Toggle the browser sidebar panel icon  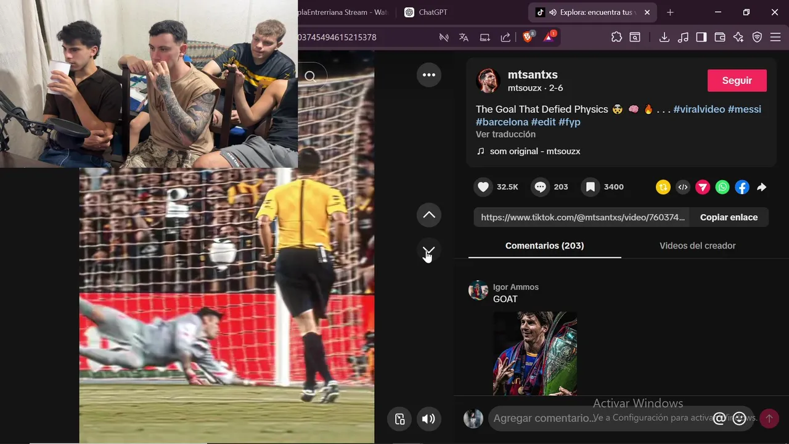click(701, 37)
